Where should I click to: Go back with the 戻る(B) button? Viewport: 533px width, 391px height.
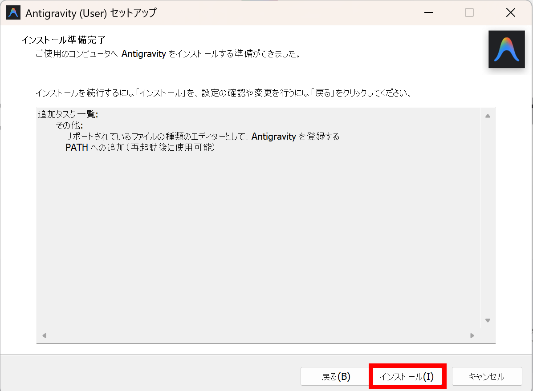pos(336,377)
